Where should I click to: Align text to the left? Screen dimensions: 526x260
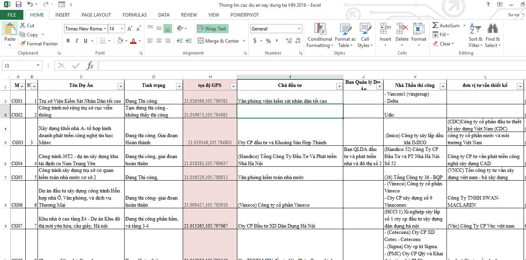pyautogui.click(x=150, y=41)
